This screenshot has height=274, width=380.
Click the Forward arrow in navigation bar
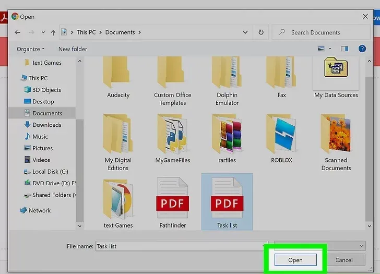[x=31, y=32]
